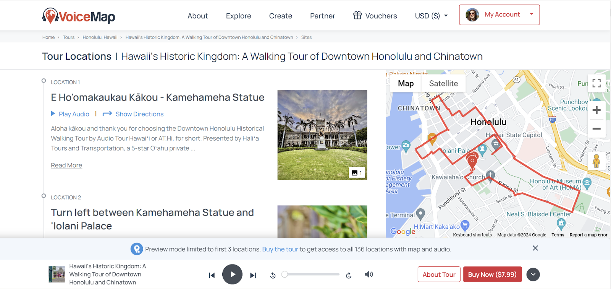Click the Vouchers gift icon
The width and height of the screenshot is (611, 289).
tap(357, 15)
